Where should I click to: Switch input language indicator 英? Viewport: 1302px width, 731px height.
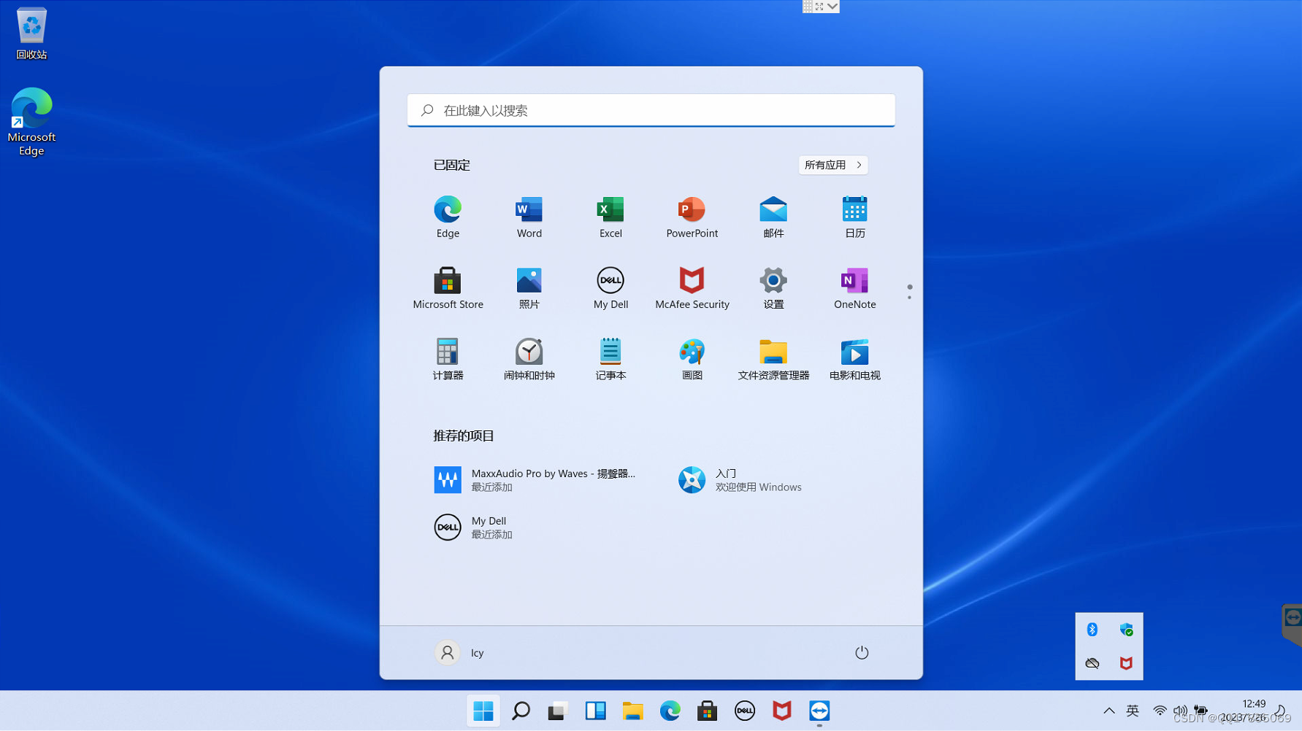pyautogui.click(x=1133, y=711)
